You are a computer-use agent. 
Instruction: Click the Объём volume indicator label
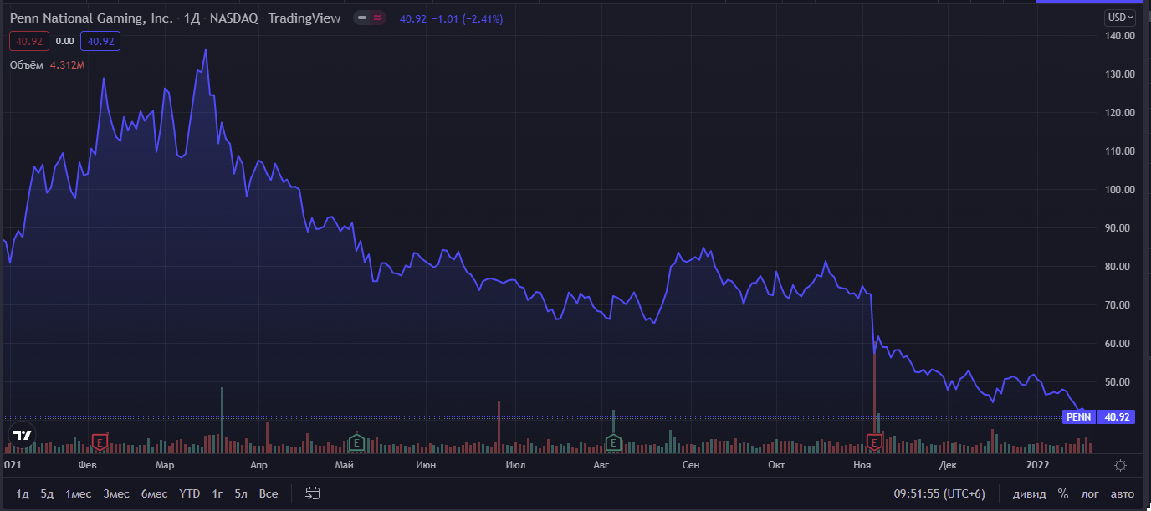[x=27, y=64]
